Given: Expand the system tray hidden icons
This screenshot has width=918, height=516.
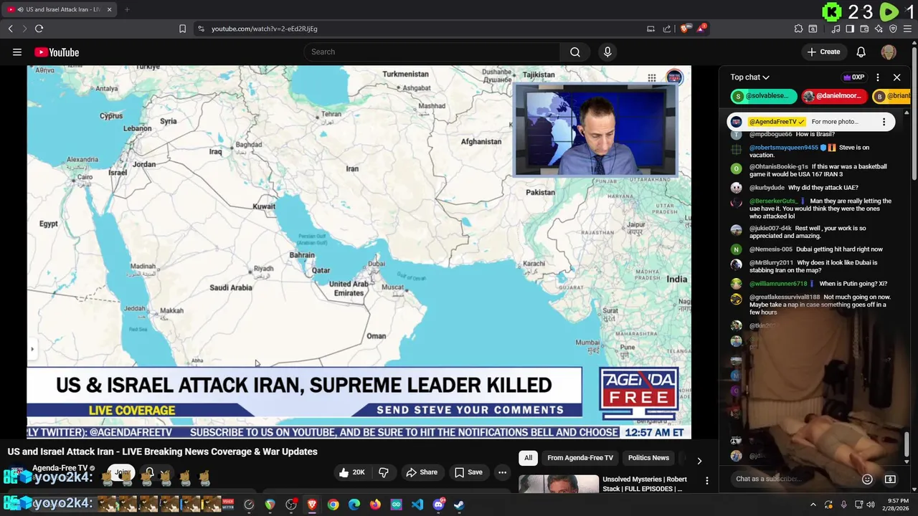Looking at the screenshot, I should pyautogui.click(x=813, y=505).
